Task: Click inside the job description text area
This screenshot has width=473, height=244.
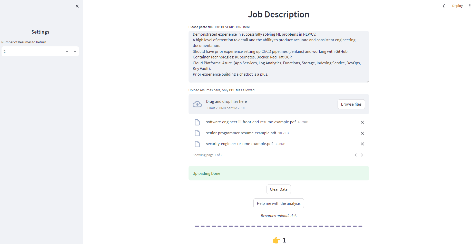Action: pyautogui.click(x=279, y=56)
